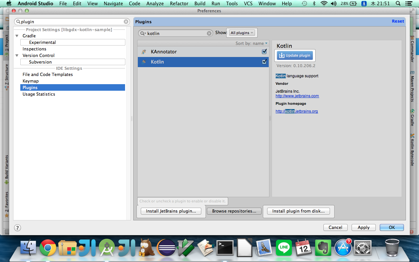The image size is (419, 262).
Task: Open the Kotlin Bytecode tool window tab
Action: tap(412, 150)
